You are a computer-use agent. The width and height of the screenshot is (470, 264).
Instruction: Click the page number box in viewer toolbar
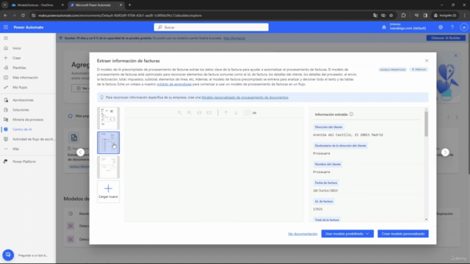click(247, 113)
